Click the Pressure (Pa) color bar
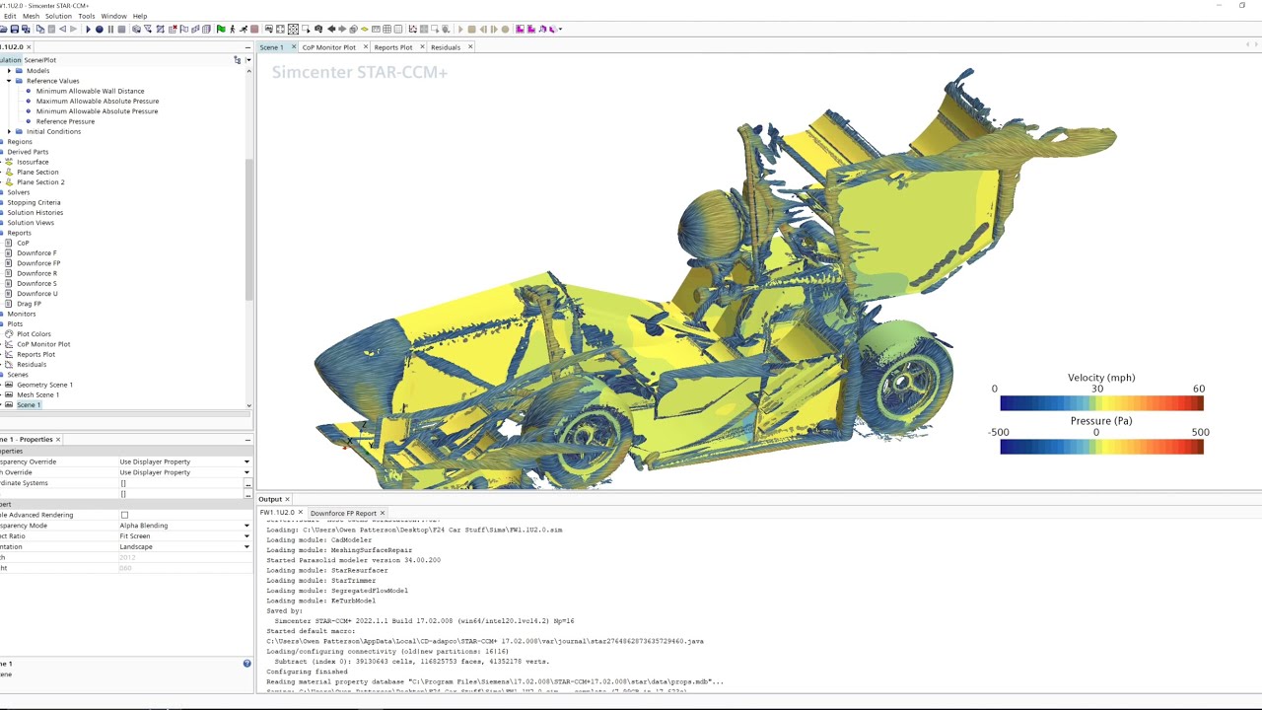This screenshot has width=1262, height=710. 1101,447
